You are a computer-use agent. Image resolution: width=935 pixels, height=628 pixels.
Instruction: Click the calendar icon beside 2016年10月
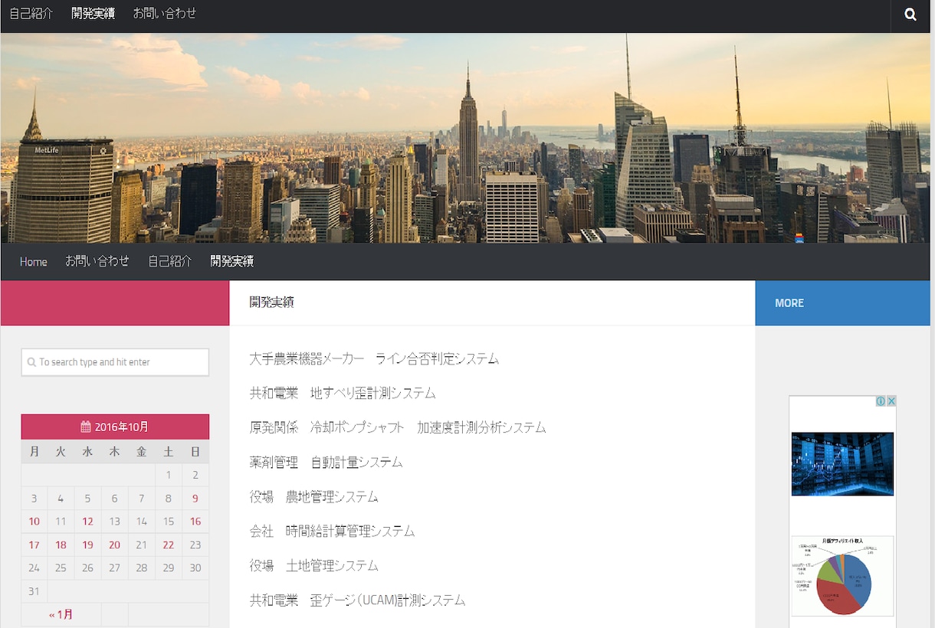coord(86,427)
